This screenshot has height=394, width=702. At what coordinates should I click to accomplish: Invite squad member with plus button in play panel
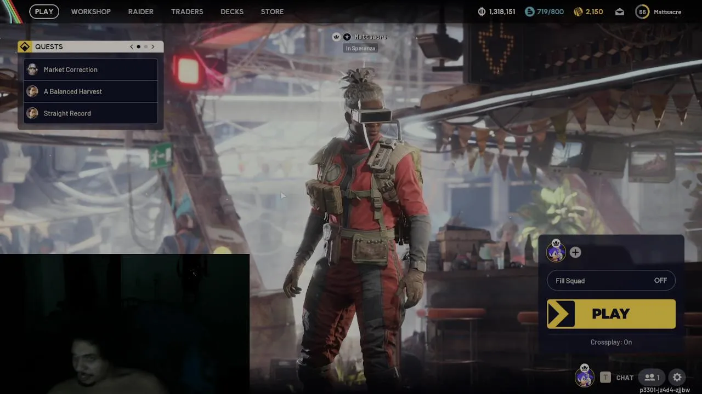(575, 252)
